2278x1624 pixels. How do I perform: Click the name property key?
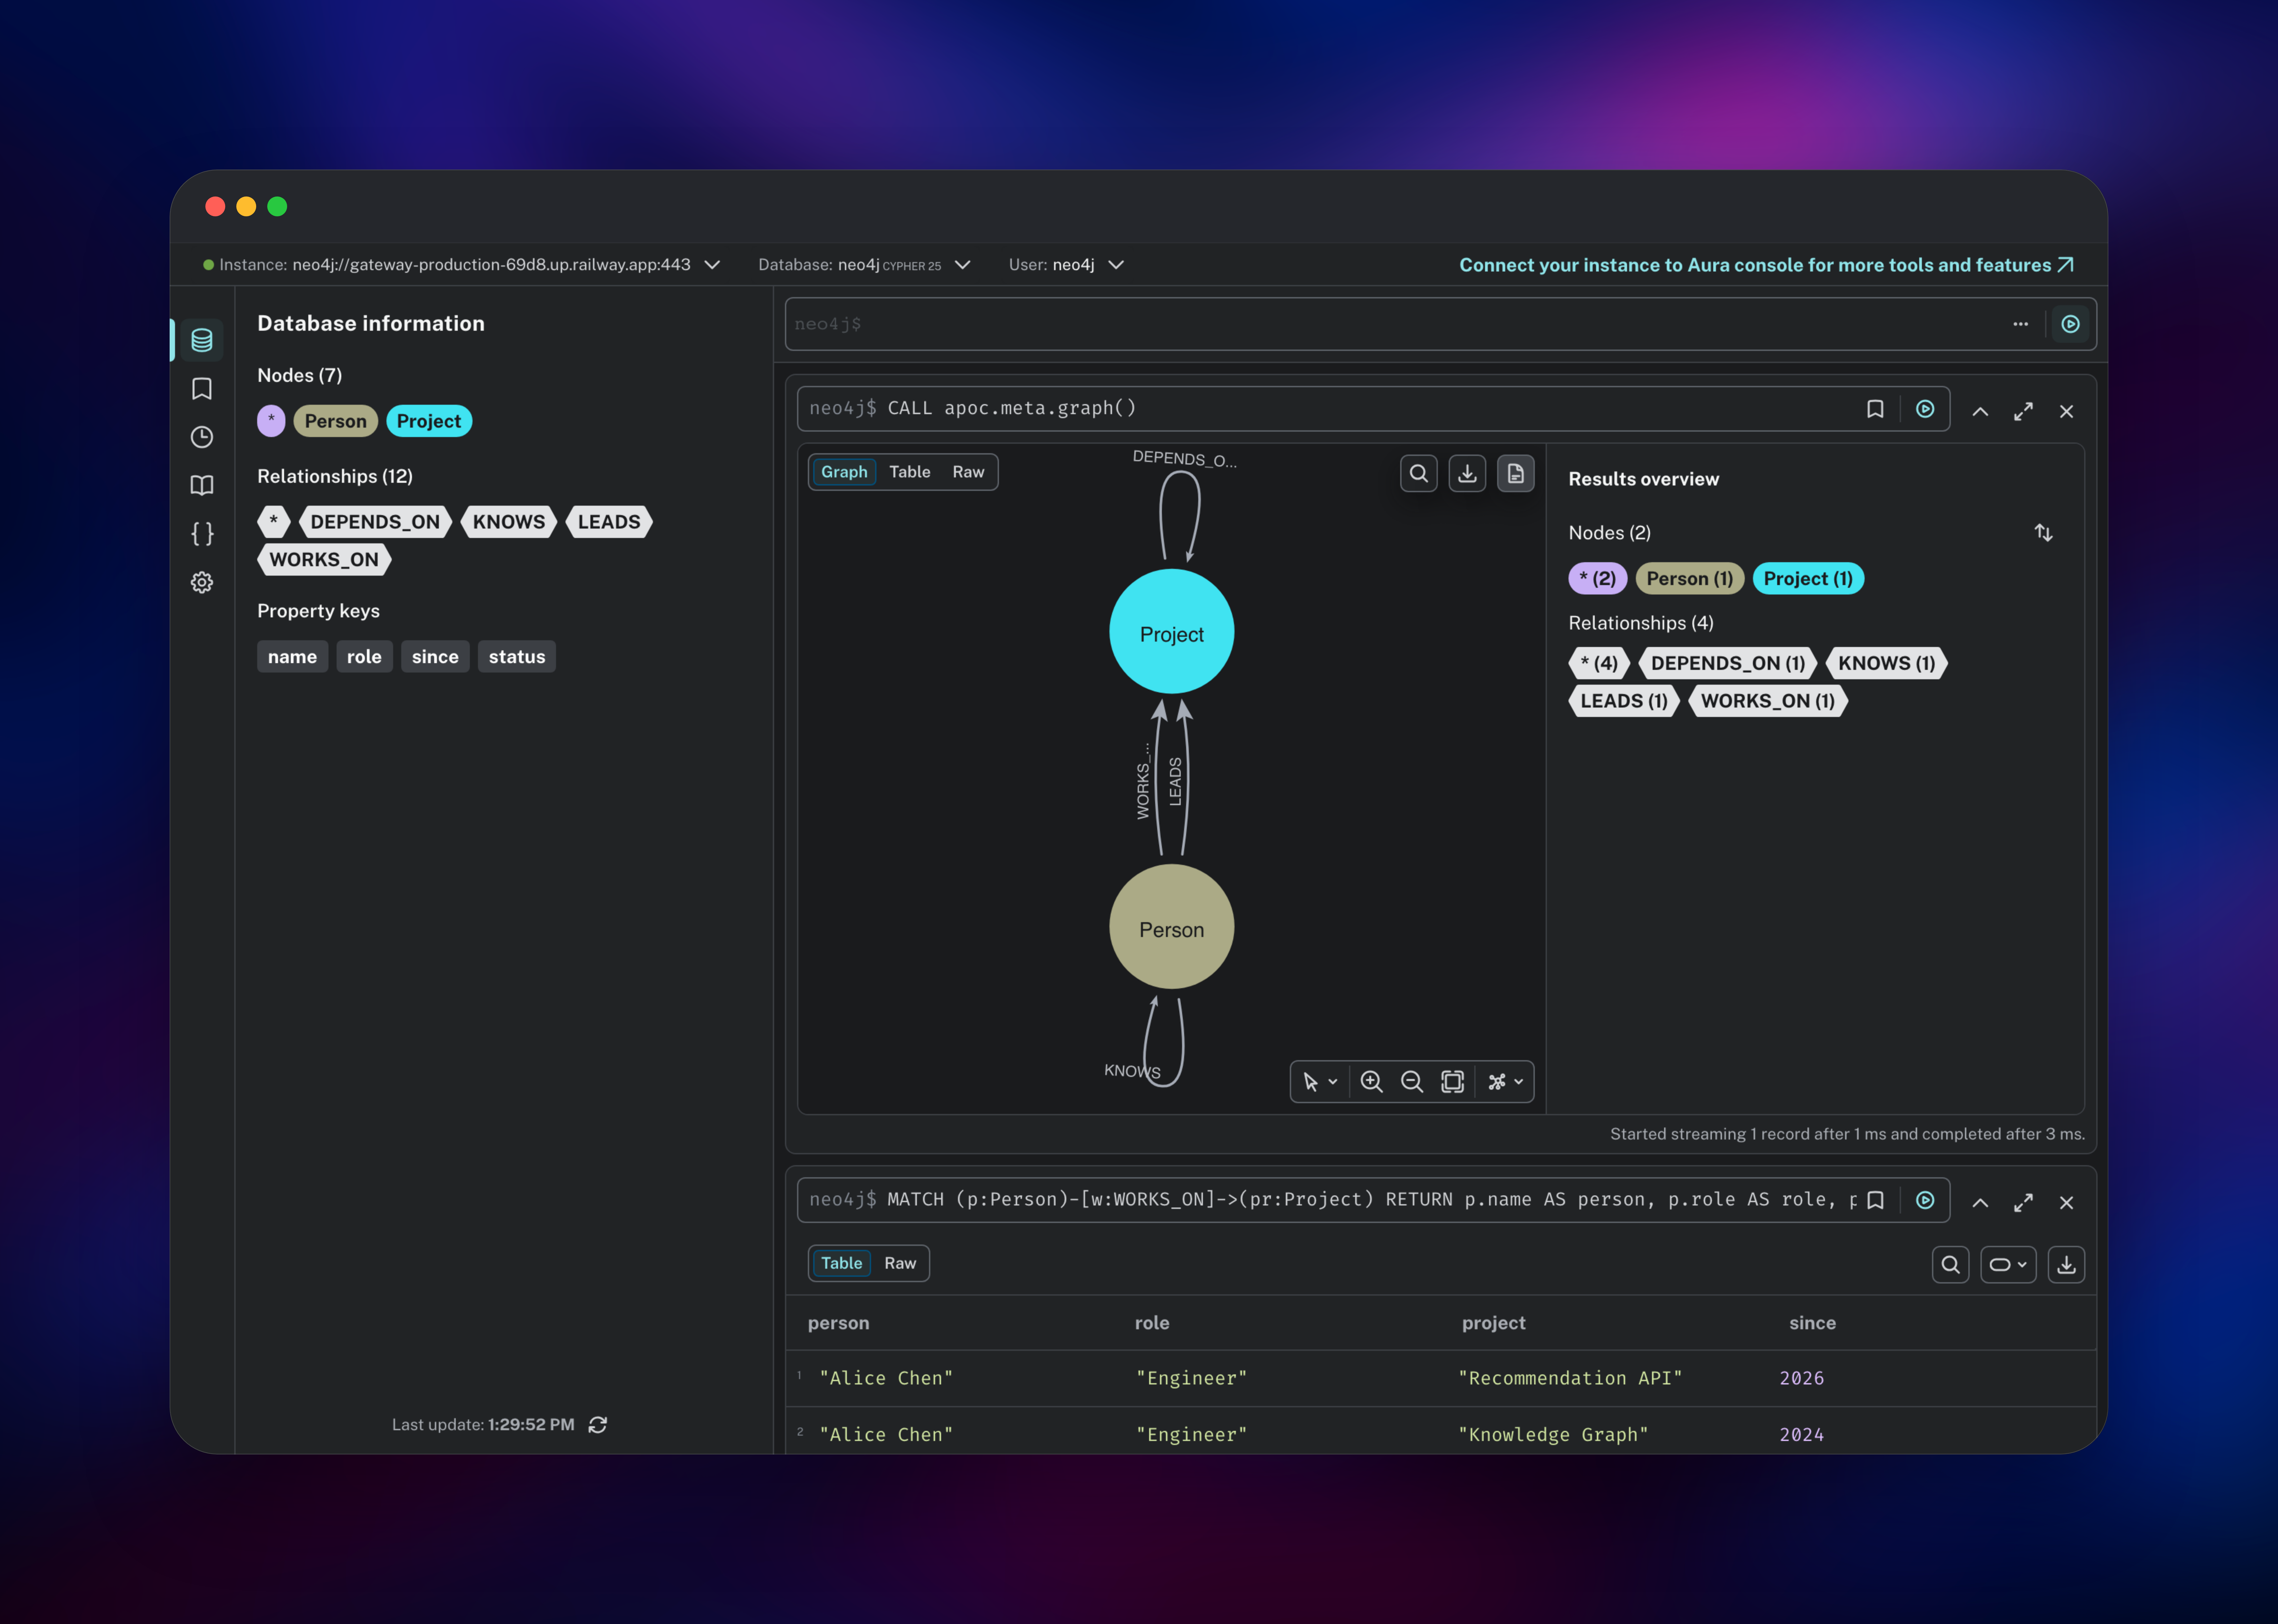coord(292,657)
